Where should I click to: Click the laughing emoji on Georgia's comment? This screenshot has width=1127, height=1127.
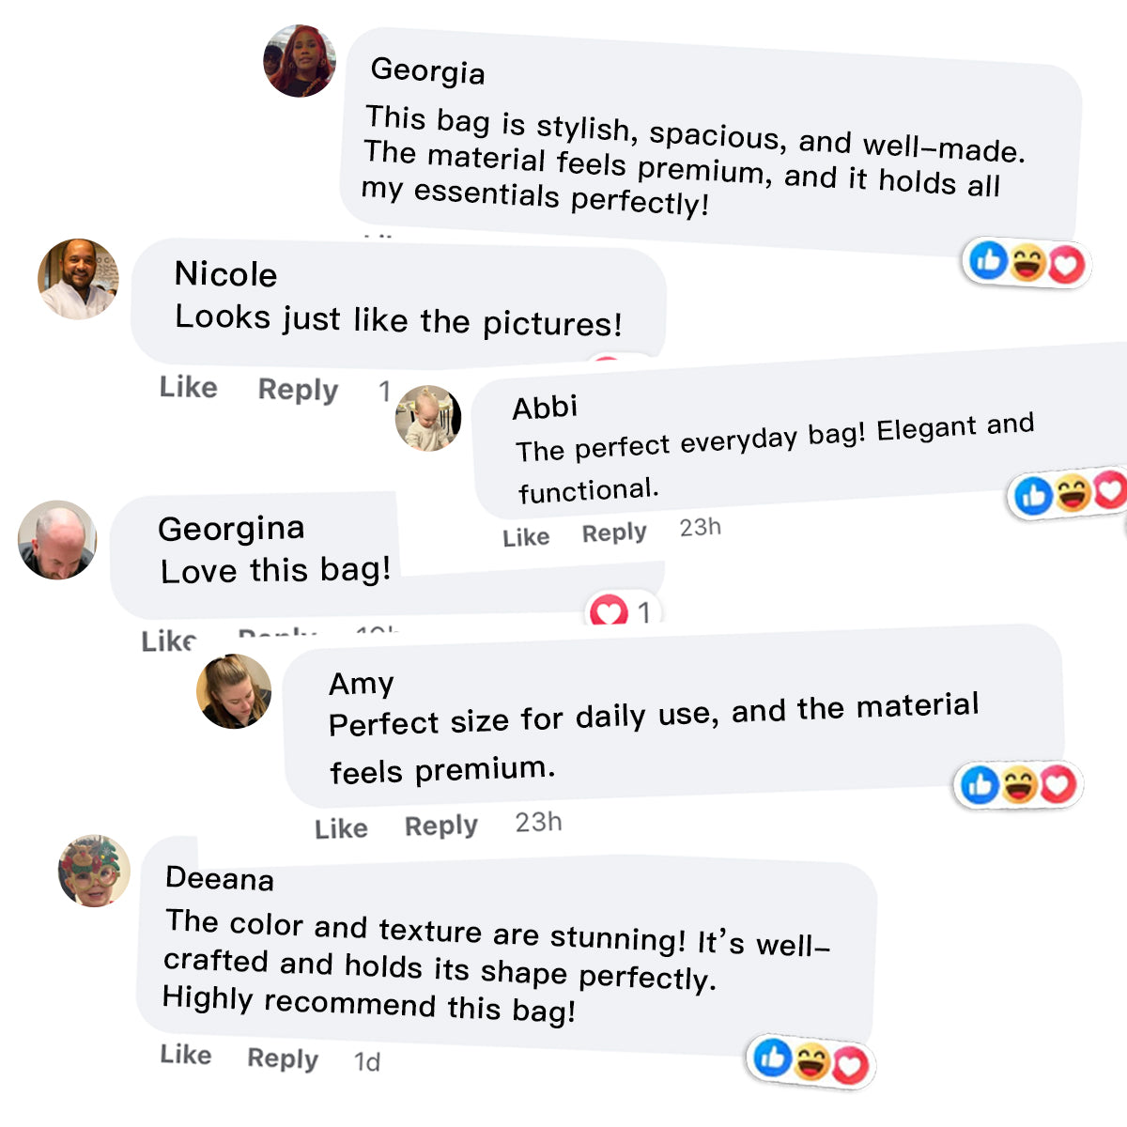click(1027, 263)
